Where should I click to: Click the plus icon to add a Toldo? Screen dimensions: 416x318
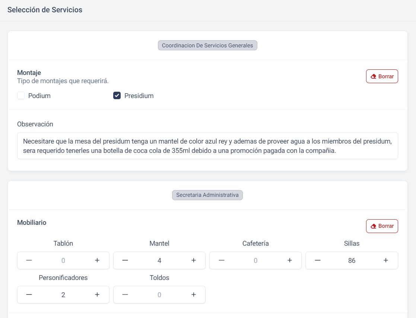[x=193, y=295]
